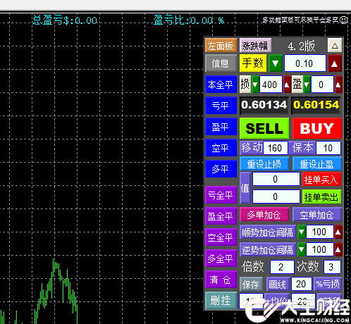Click the trailing value field 160
The width and height of the screenshot is (351, 324).
(276, 148)
